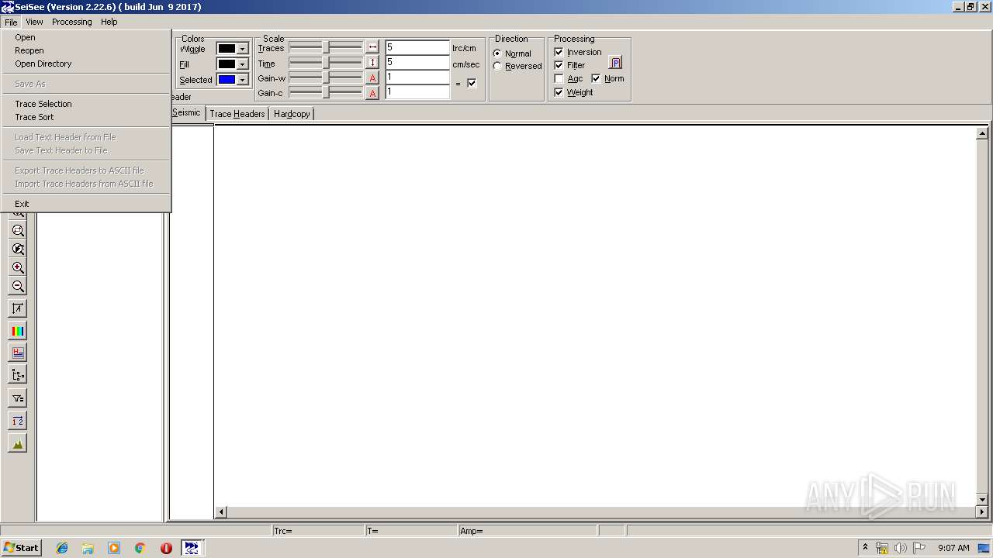
Task: Open the tree structure tool icon
Action: pyautogui.click(x=17, y=375)
